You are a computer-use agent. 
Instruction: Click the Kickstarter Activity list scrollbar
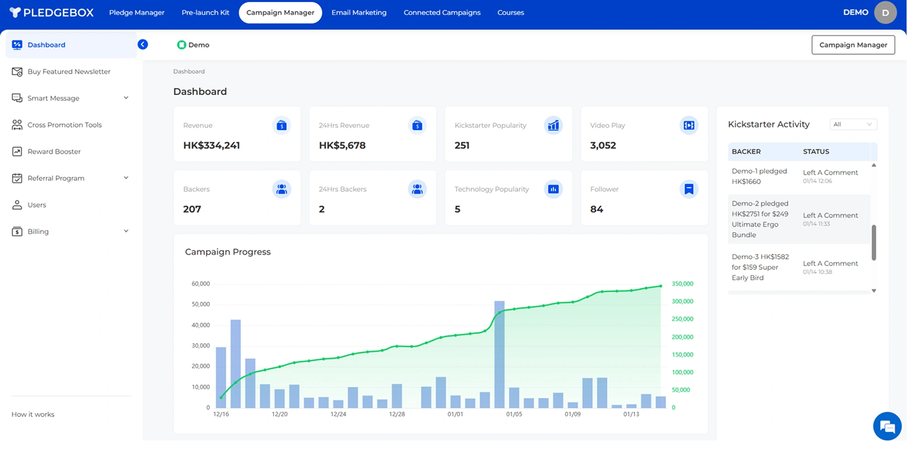click(874, 242)
